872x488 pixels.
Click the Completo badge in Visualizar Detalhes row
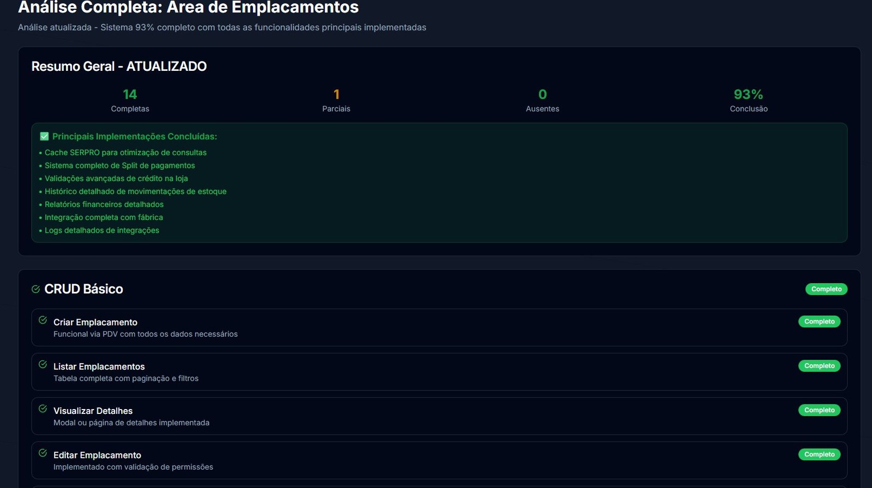tap(819, 410)
